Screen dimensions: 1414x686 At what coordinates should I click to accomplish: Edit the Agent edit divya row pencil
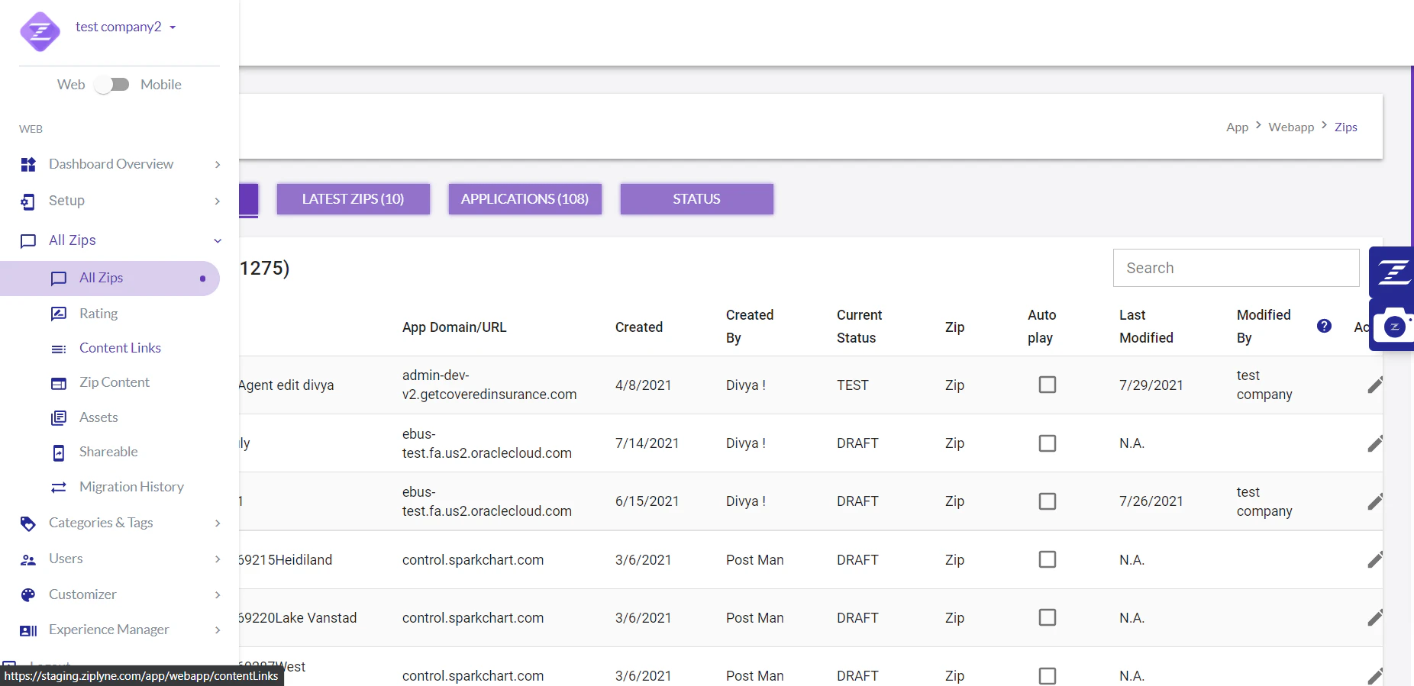pos(1375,385)
